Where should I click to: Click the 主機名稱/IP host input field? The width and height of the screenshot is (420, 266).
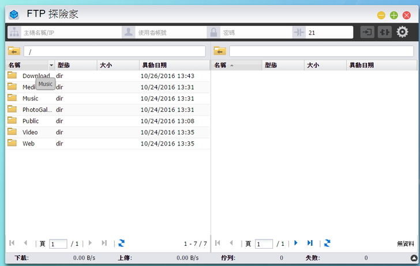tap(70, 33)
